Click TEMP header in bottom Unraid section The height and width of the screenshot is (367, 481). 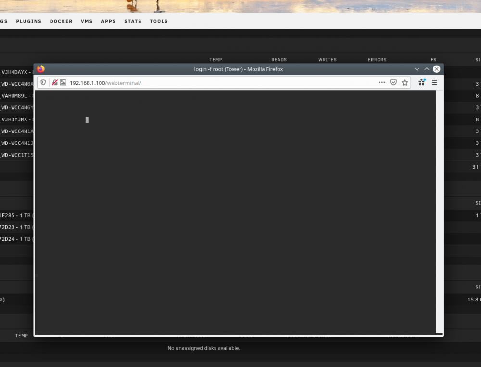pyautogui.click(x=22, y=336)
